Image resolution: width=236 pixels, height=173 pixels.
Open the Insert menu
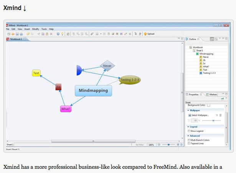point(27,29)
